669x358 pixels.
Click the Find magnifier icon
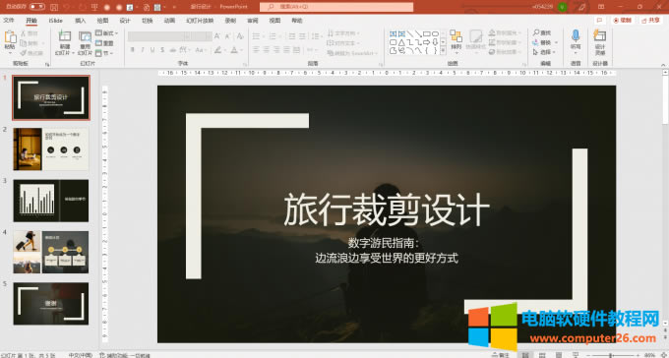536,32
